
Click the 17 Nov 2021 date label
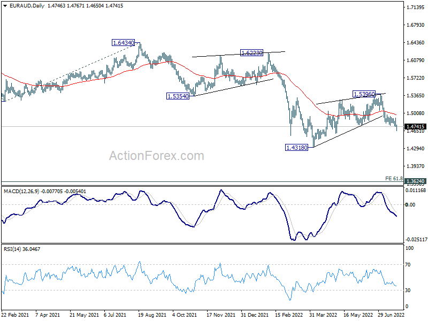[x=221, y=315]
